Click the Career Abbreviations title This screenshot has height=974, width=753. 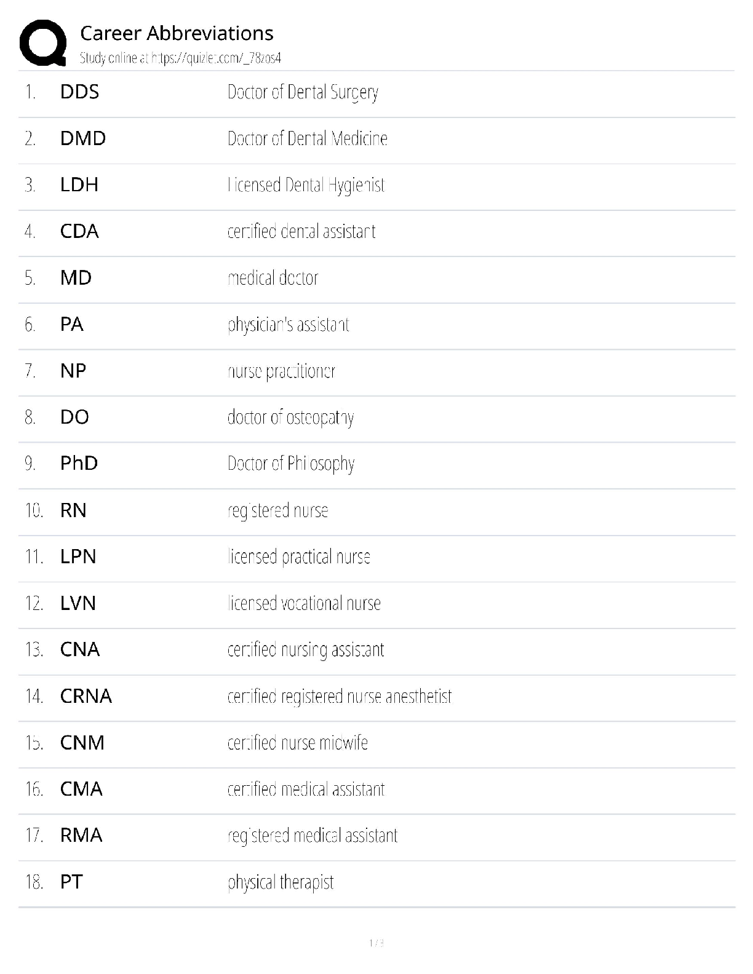(x=177, y=33)
